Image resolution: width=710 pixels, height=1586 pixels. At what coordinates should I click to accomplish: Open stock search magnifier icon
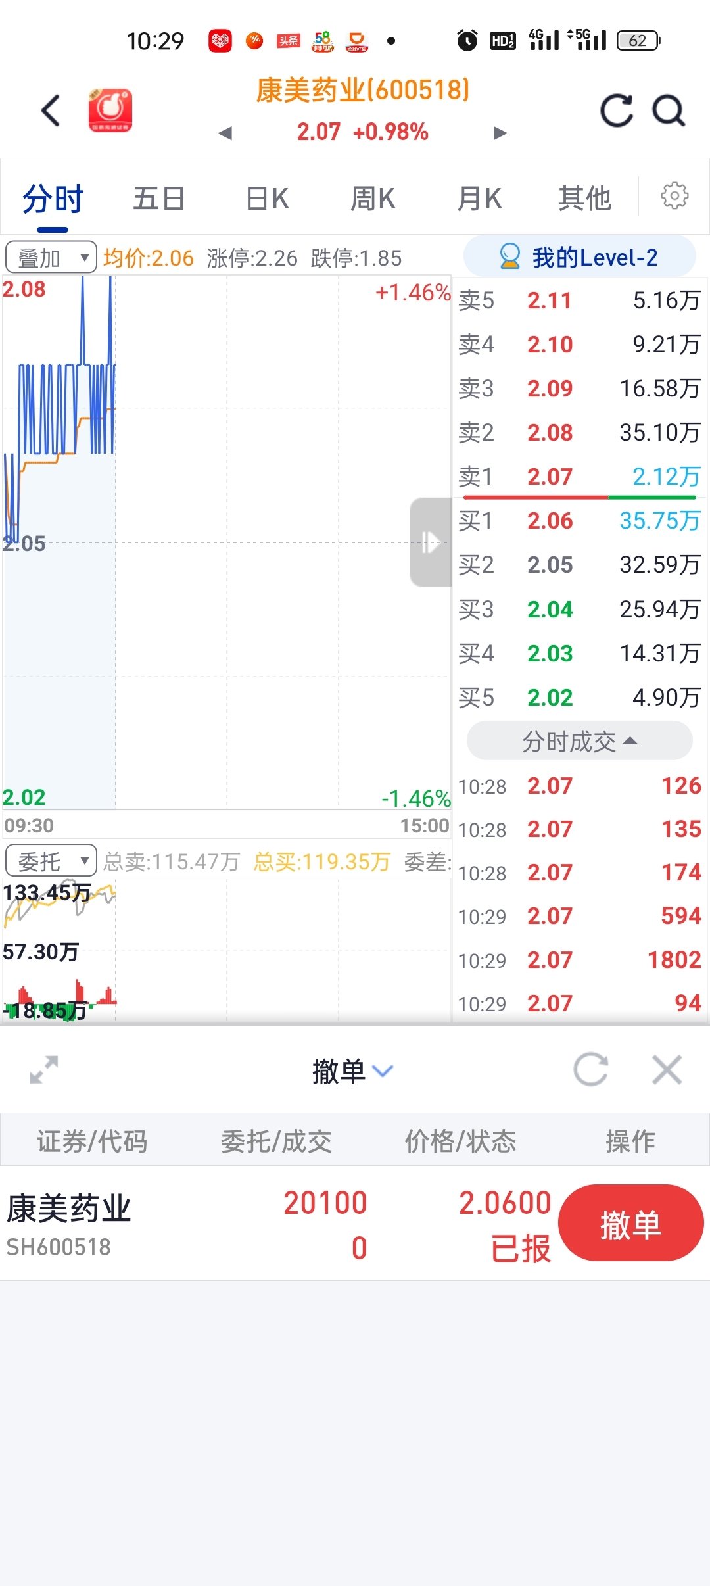click(669, 110)
